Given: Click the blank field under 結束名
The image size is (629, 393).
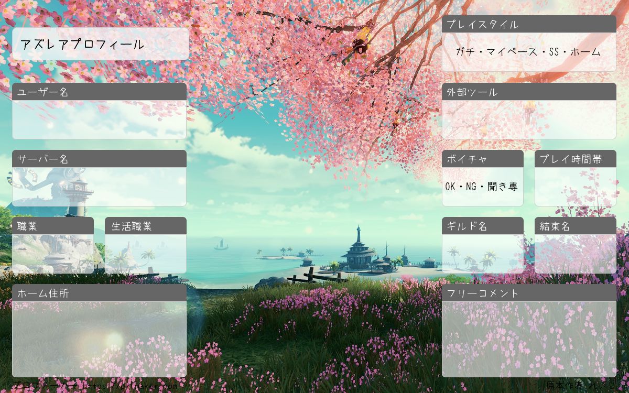Looking at the screenshot, I should [576, 254].
